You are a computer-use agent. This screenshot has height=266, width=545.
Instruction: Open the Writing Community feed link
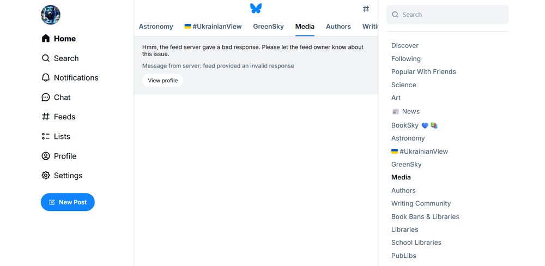click(x=421, y=203)
